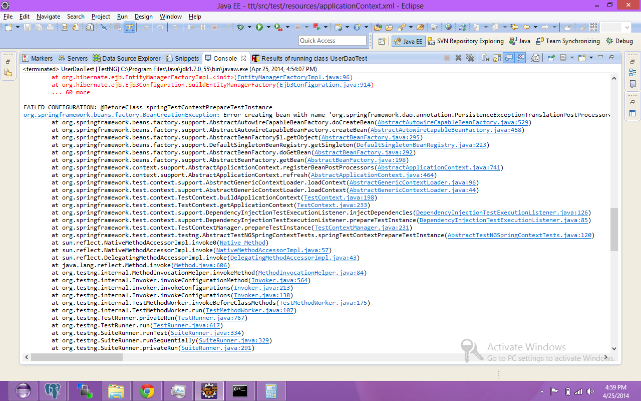The height and width of the screenshot is (401, 641).
Task: Click the Debug bug icon in toolbar
Action: 240,28
